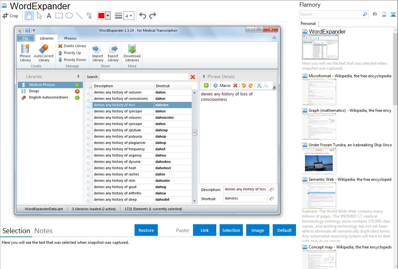This screenshot has width=398, height=269.
Task: Select the Crop tool
Action: click(x=10, y=16)
